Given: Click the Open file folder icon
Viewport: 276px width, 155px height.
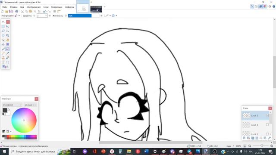Looking at the screenshot, I should coord(6,11).
